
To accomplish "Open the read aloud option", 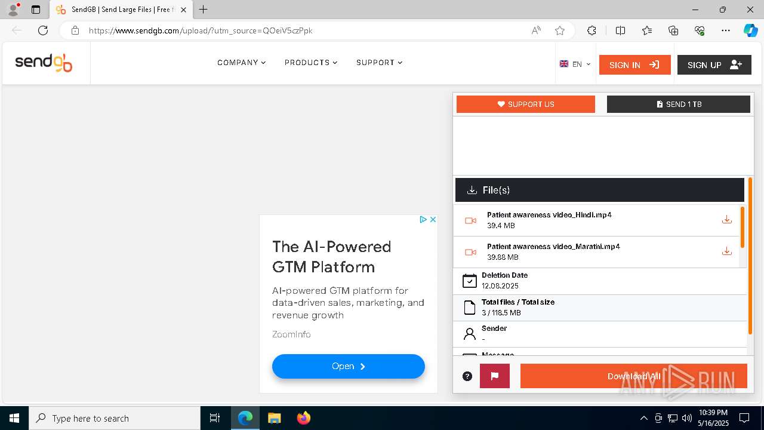I will (x=536, y=30).
